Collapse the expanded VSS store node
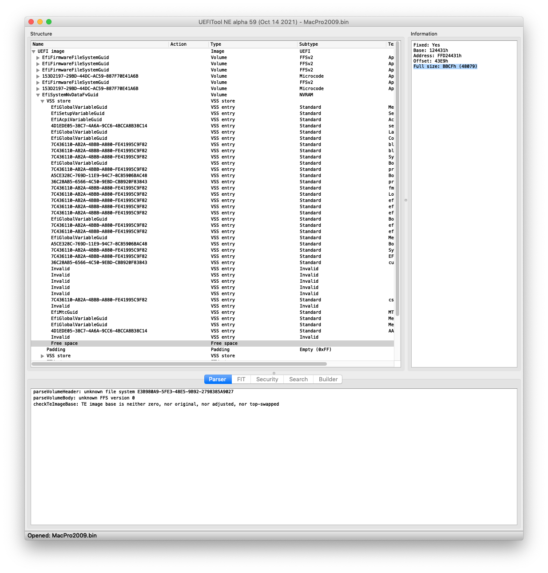The image size is (548, 573). (x=43, y=101)
